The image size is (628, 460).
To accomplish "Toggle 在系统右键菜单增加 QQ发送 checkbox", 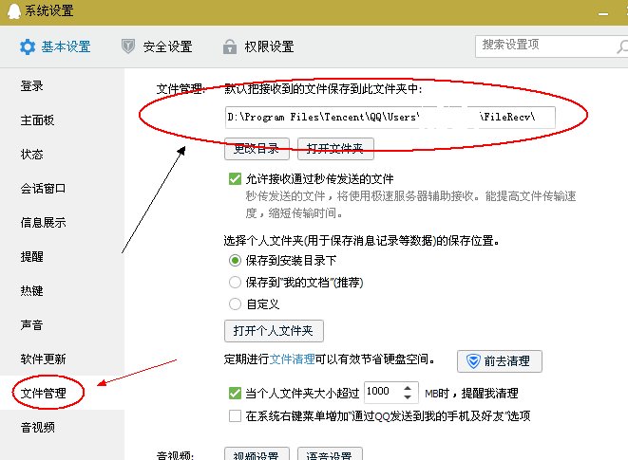I will [x=235, y=416].
